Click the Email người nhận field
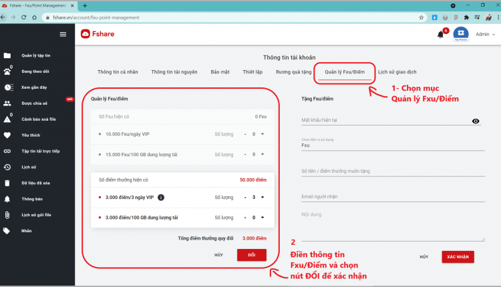This screenshot has height=287, width=501. click(x=393, y=197)
